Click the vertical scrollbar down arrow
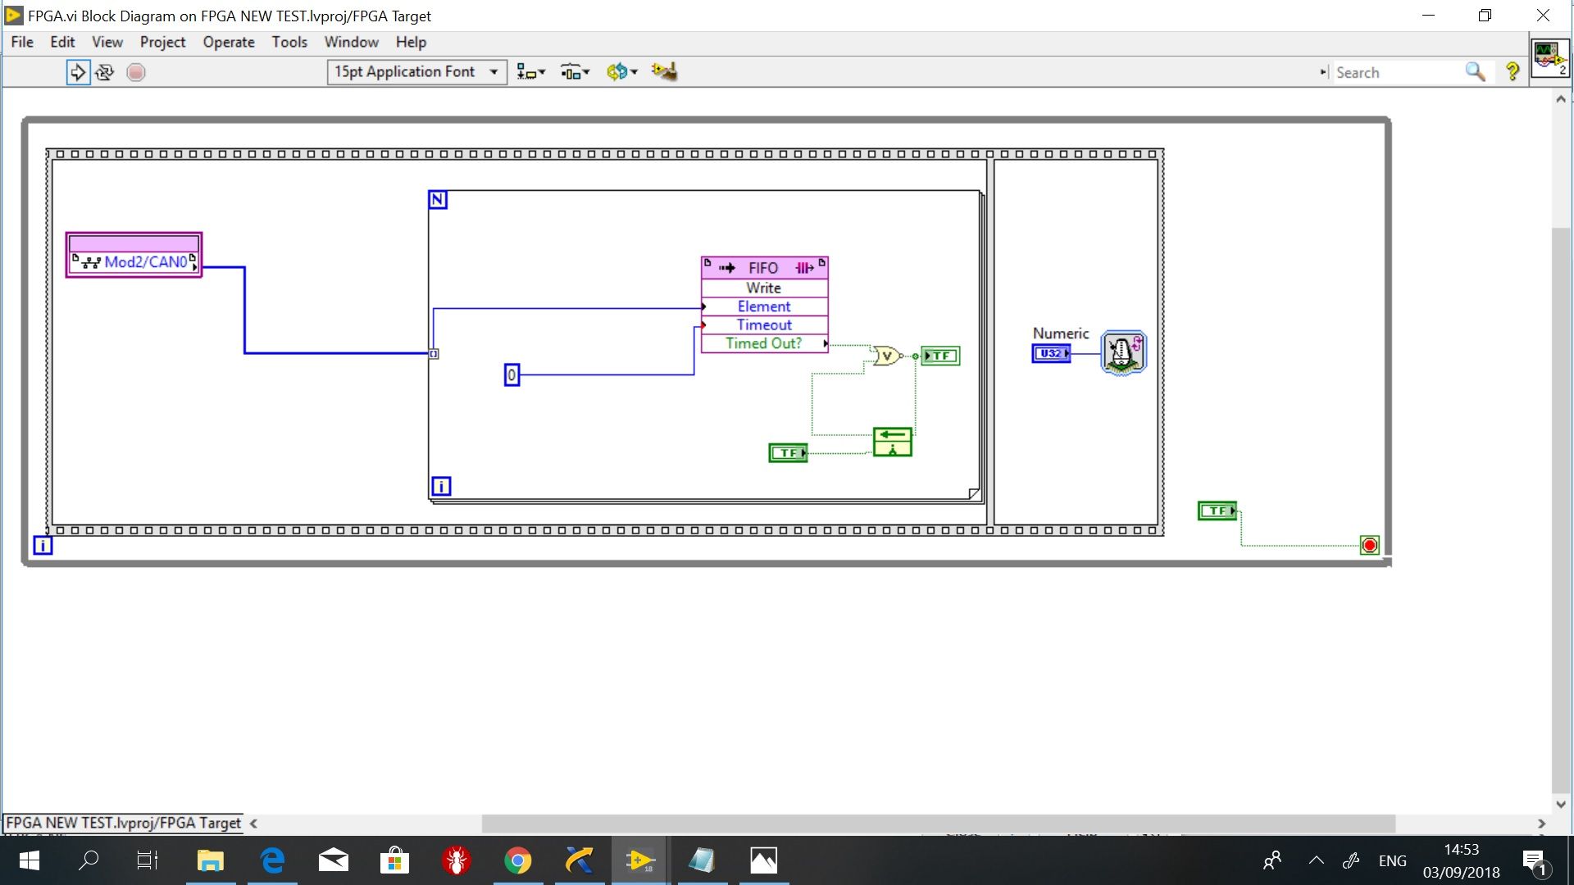The image size is (1574, 885). tap(1561, 805)
